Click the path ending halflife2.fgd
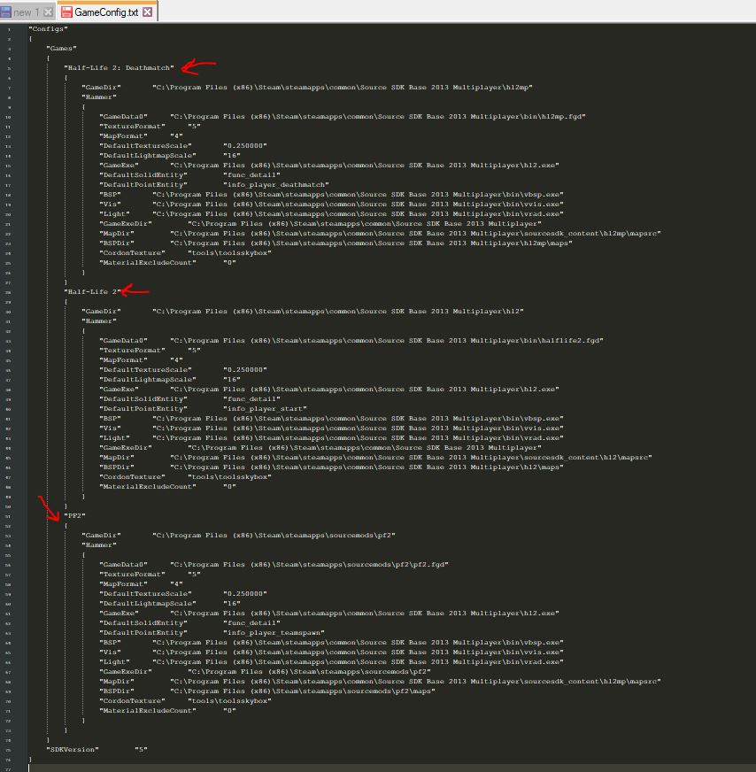The width and height of the screenshot is (756, 772). click(387, 341)
